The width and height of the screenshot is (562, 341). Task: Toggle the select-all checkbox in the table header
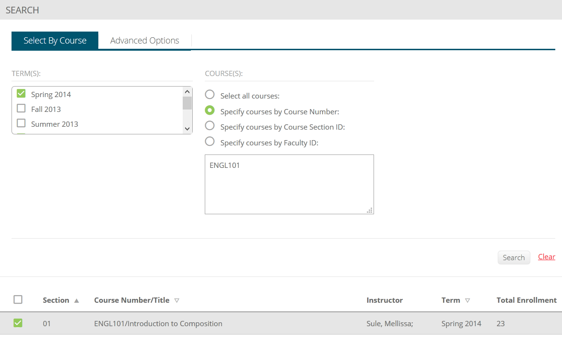click(x=18, y=299)
